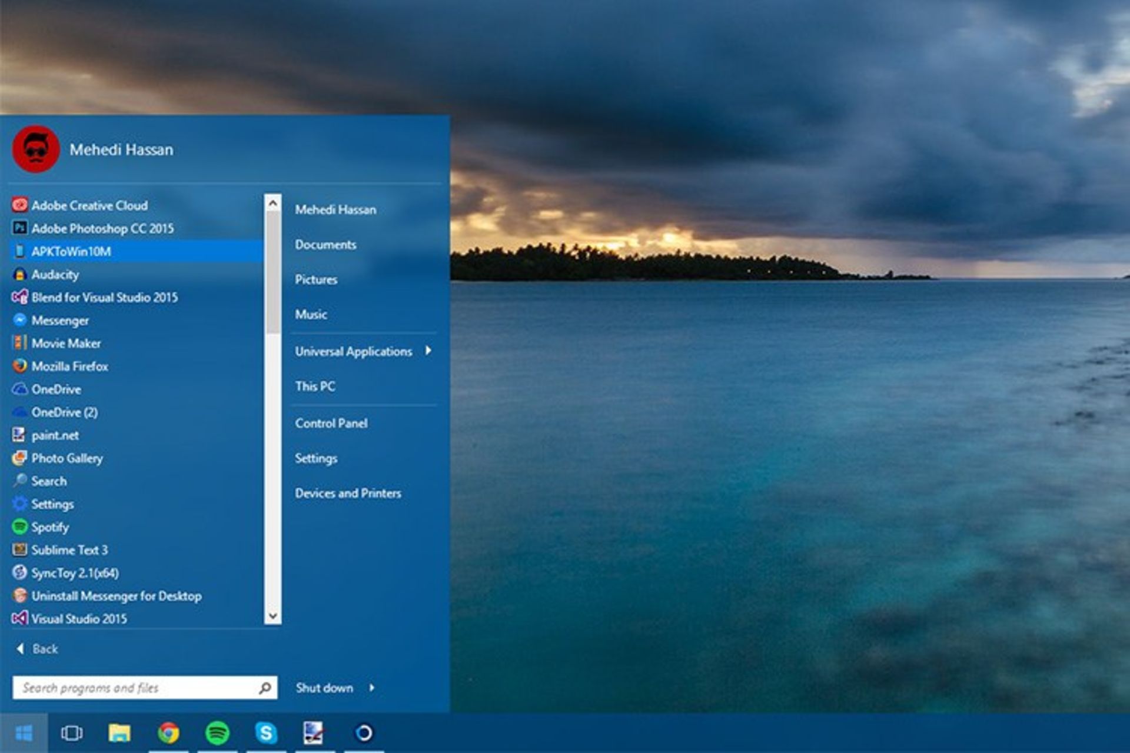Click the Spotify icon in programs list
The height and width of the screenshot is (753, 1130).
pyautogui.click(x=20, y=527)
